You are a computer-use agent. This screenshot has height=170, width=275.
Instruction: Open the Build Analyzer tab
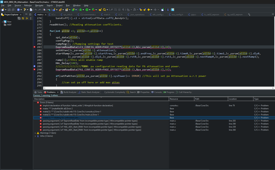68,92
